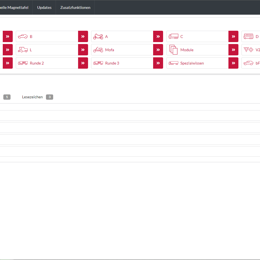260x260 pixels.
Task: Open Mofa with its arrow button
Action: [x=158, y=50]
